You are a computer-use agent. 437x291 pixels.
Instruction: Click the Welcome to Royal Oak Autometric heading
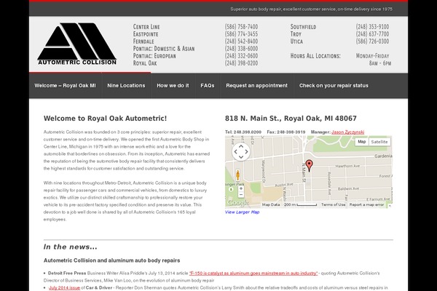tap(105, 119)
